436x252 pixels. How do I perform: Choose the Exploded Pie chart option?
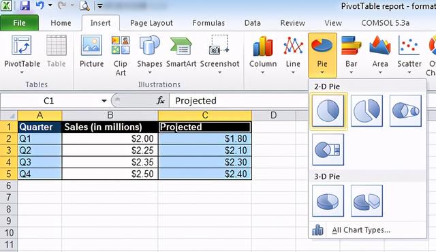click(367, 111)
